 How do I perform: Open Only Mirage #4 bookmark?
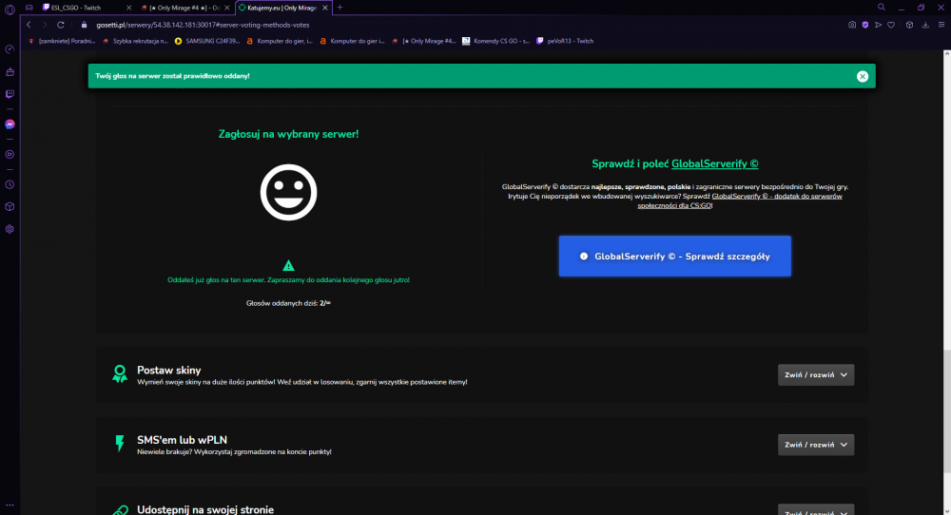point(424,41)
